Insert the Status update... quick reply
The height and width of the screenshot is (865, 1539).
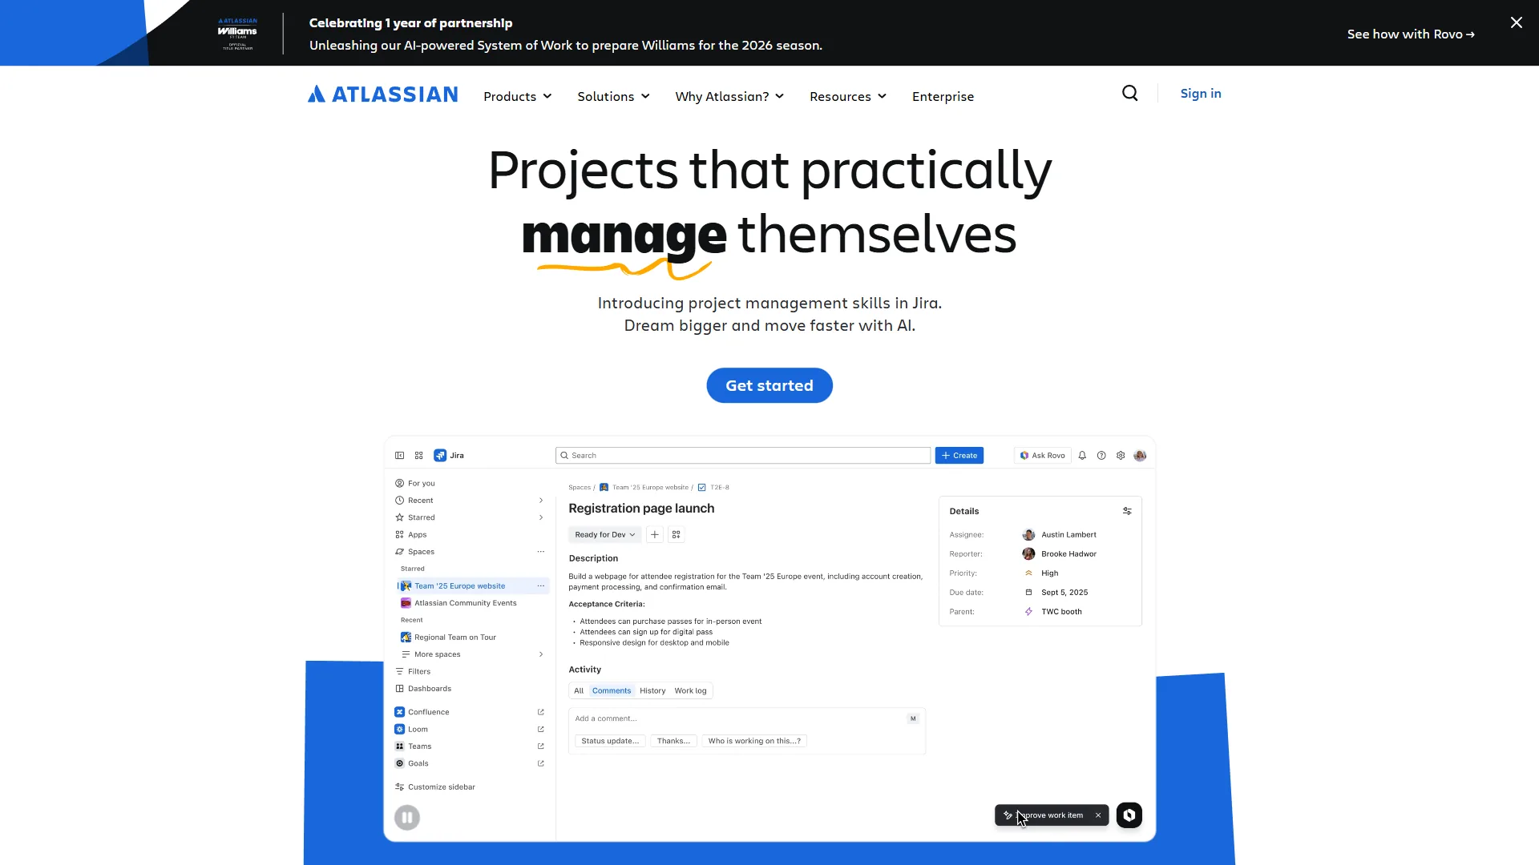coord(610,742)
